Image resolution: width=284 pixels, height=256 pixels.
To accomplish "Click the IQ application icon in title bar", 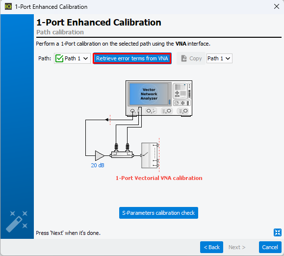I will pos(8,7).
